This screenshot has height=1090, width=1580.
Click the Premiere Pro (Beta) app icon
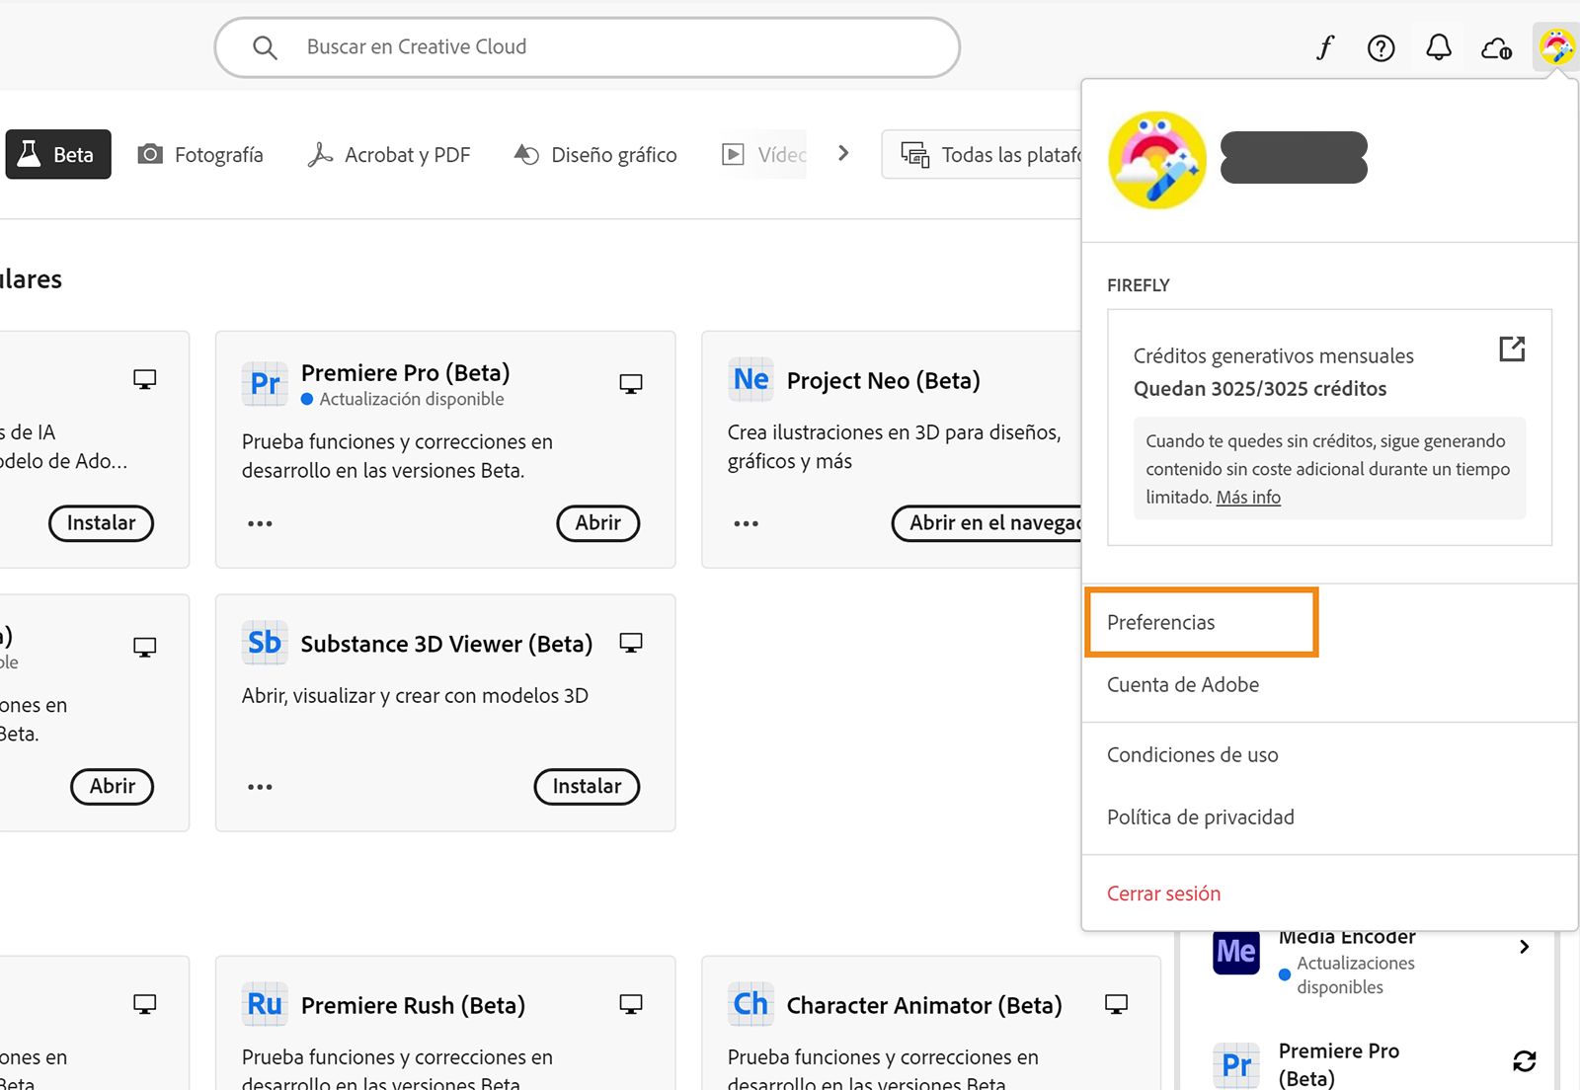coord(265,383)
